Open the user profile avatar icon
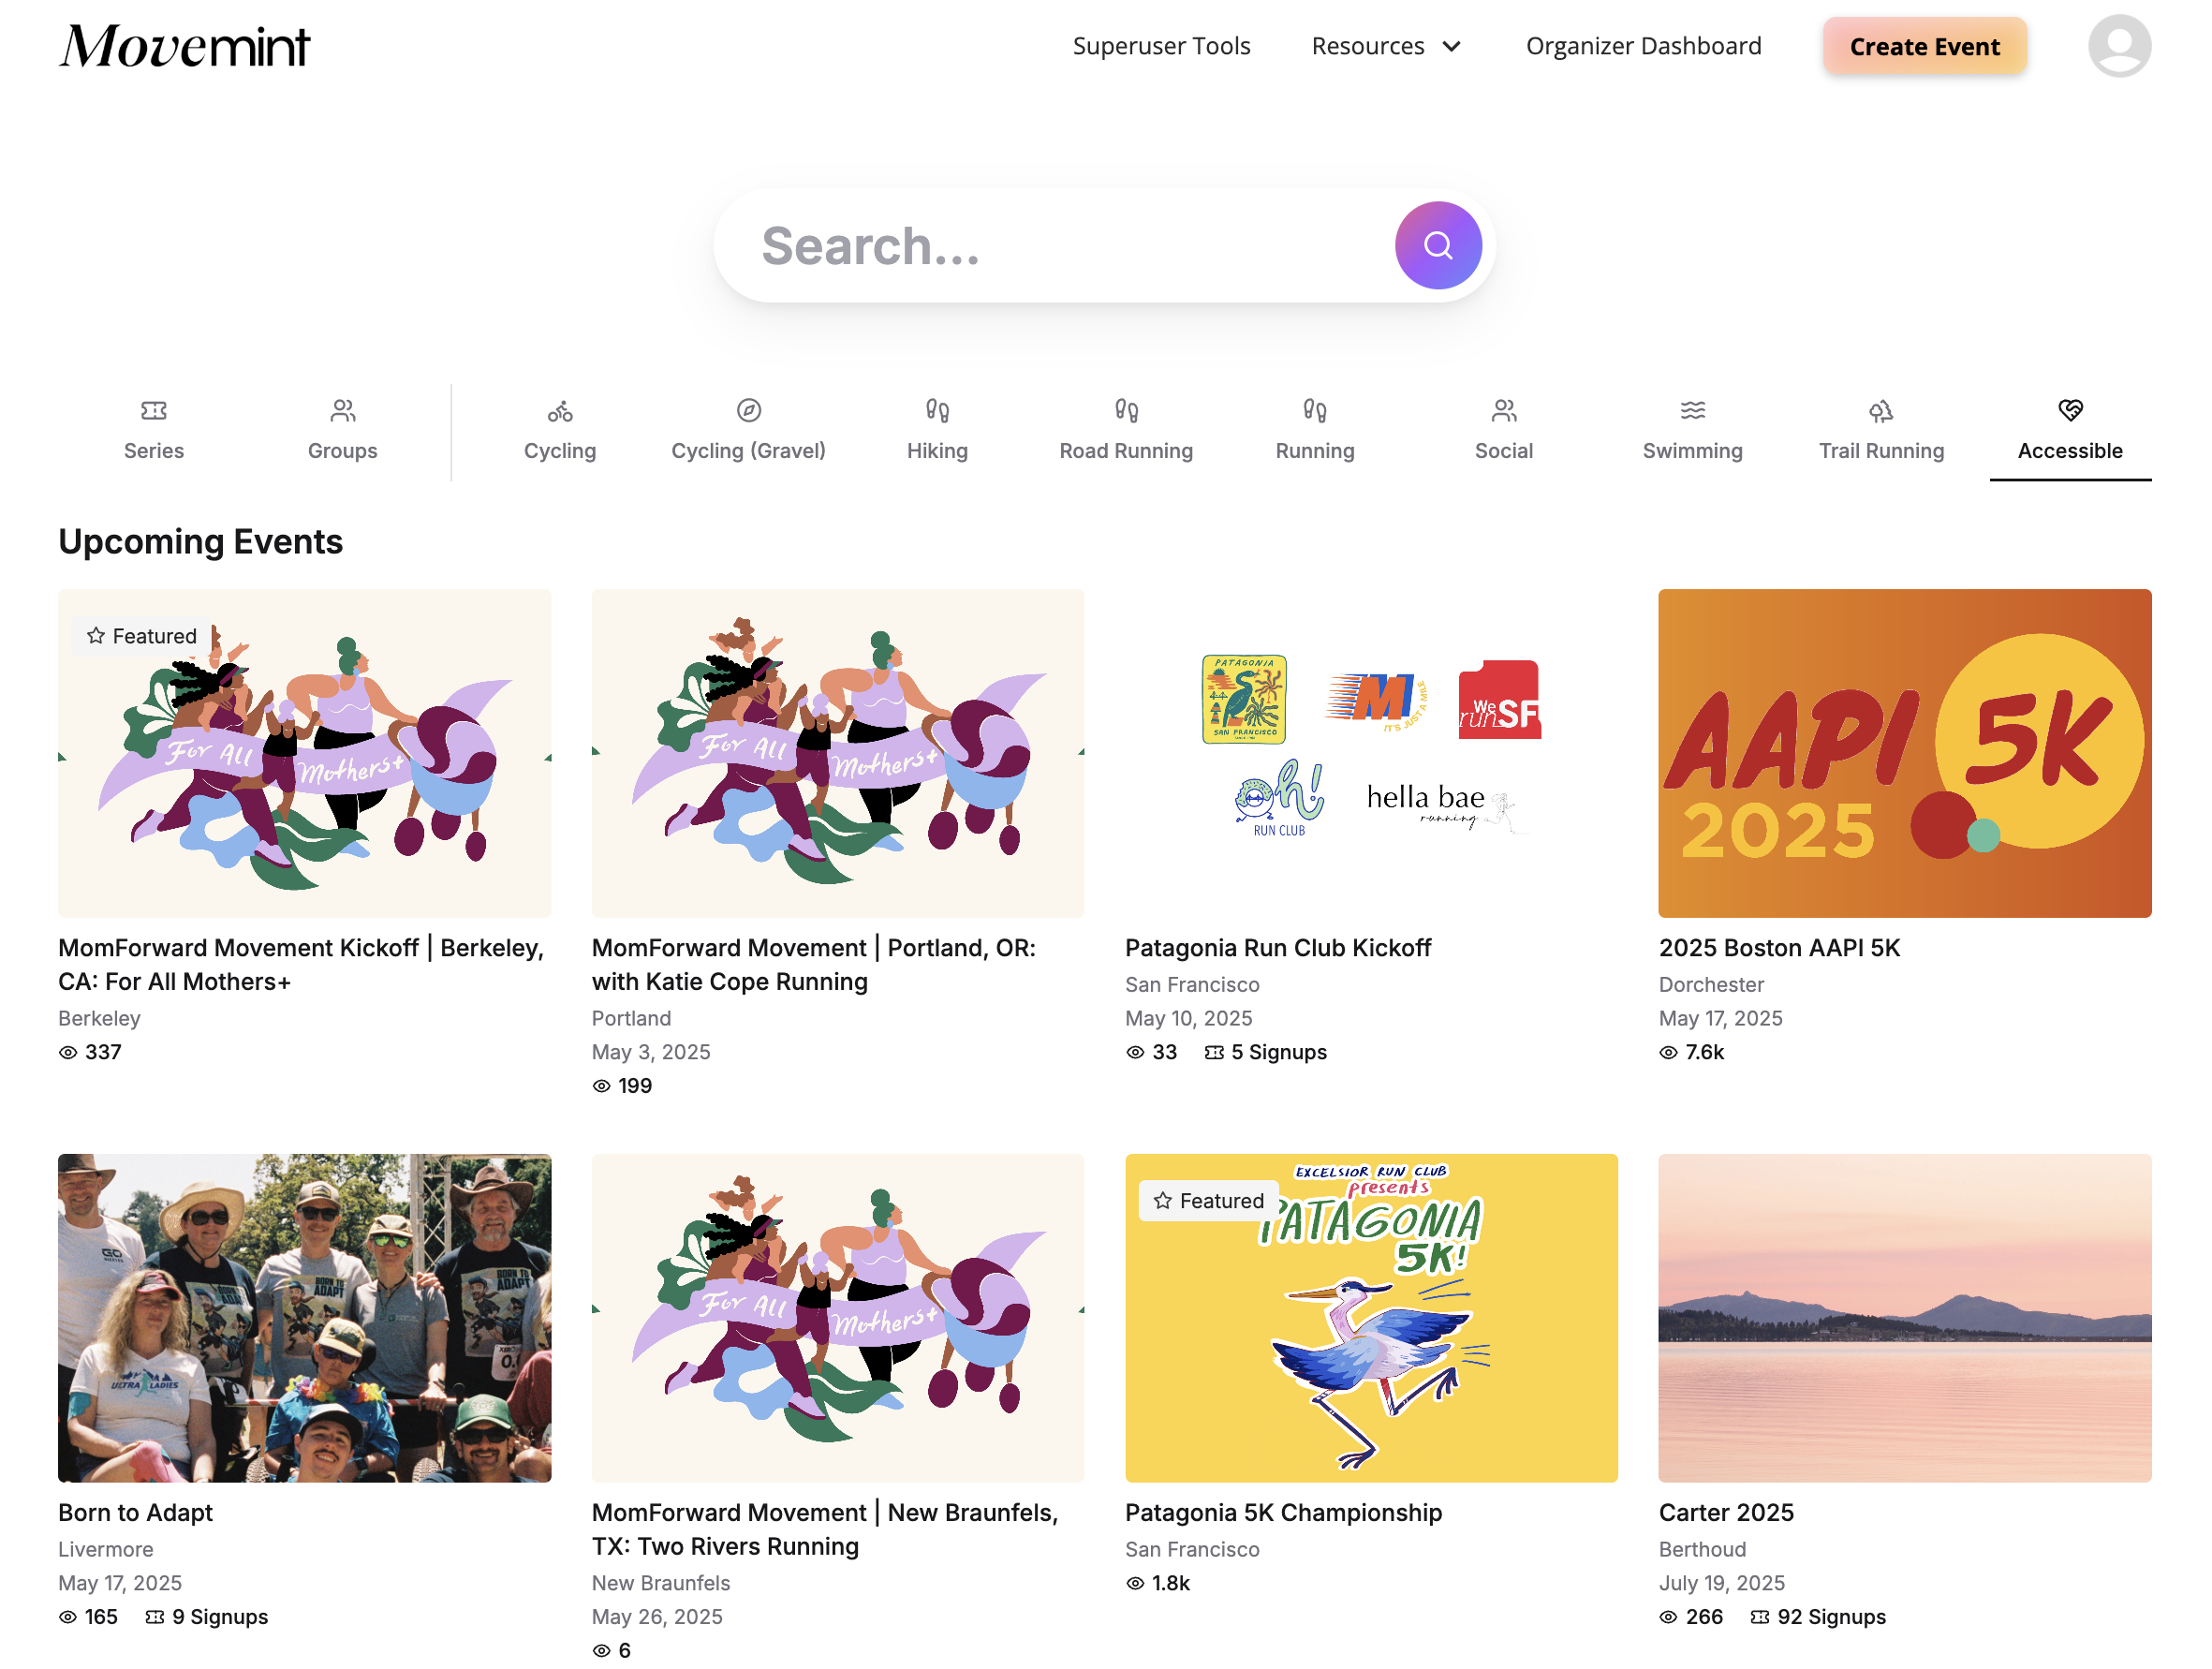 [2118, 46]
